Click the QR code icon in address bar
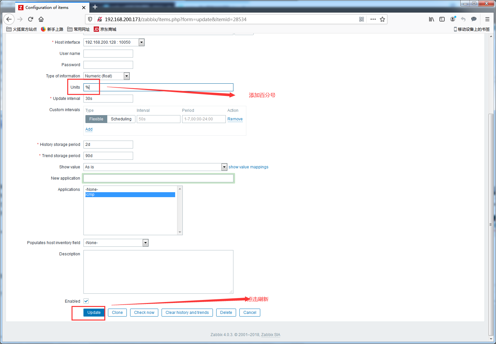The width and height of the screenshot is (496, 344). click(x=362, y=19)
